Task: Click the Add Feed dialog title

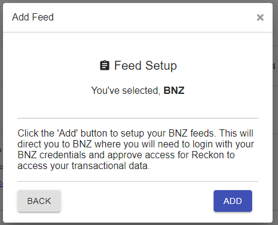Action: 33,17
